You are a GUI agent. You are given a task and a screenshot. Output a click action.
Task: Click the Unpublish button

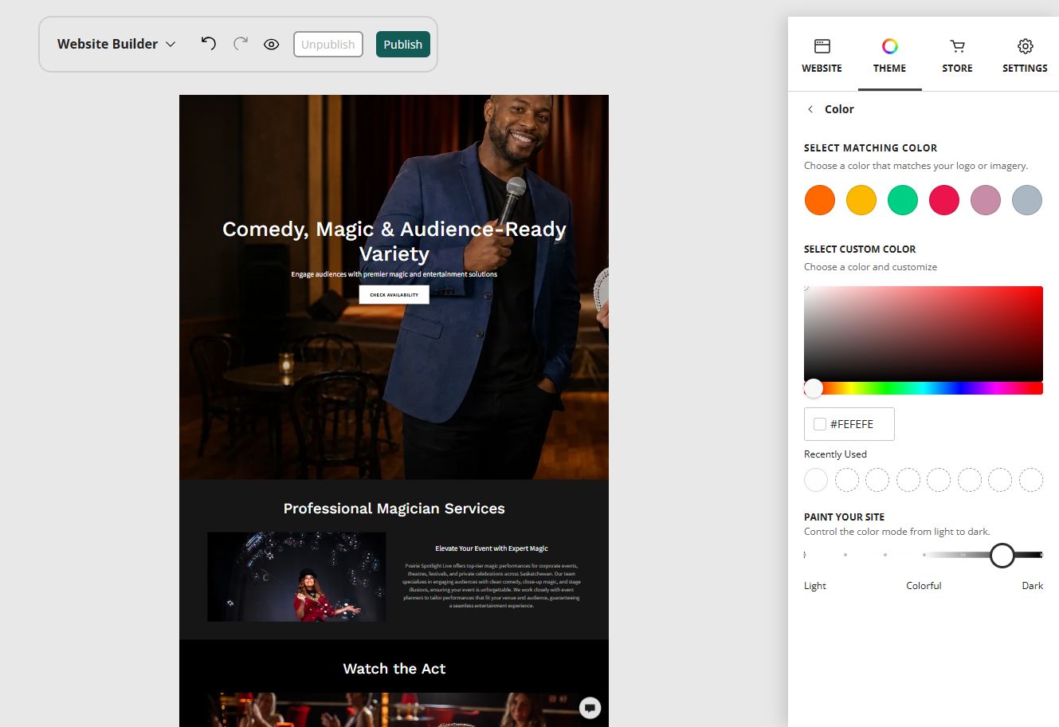point(328,45)
